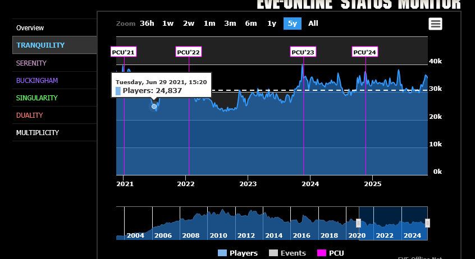Set zoom range to 6m
The width and height of the screenshot is (475, 259).
251,24
